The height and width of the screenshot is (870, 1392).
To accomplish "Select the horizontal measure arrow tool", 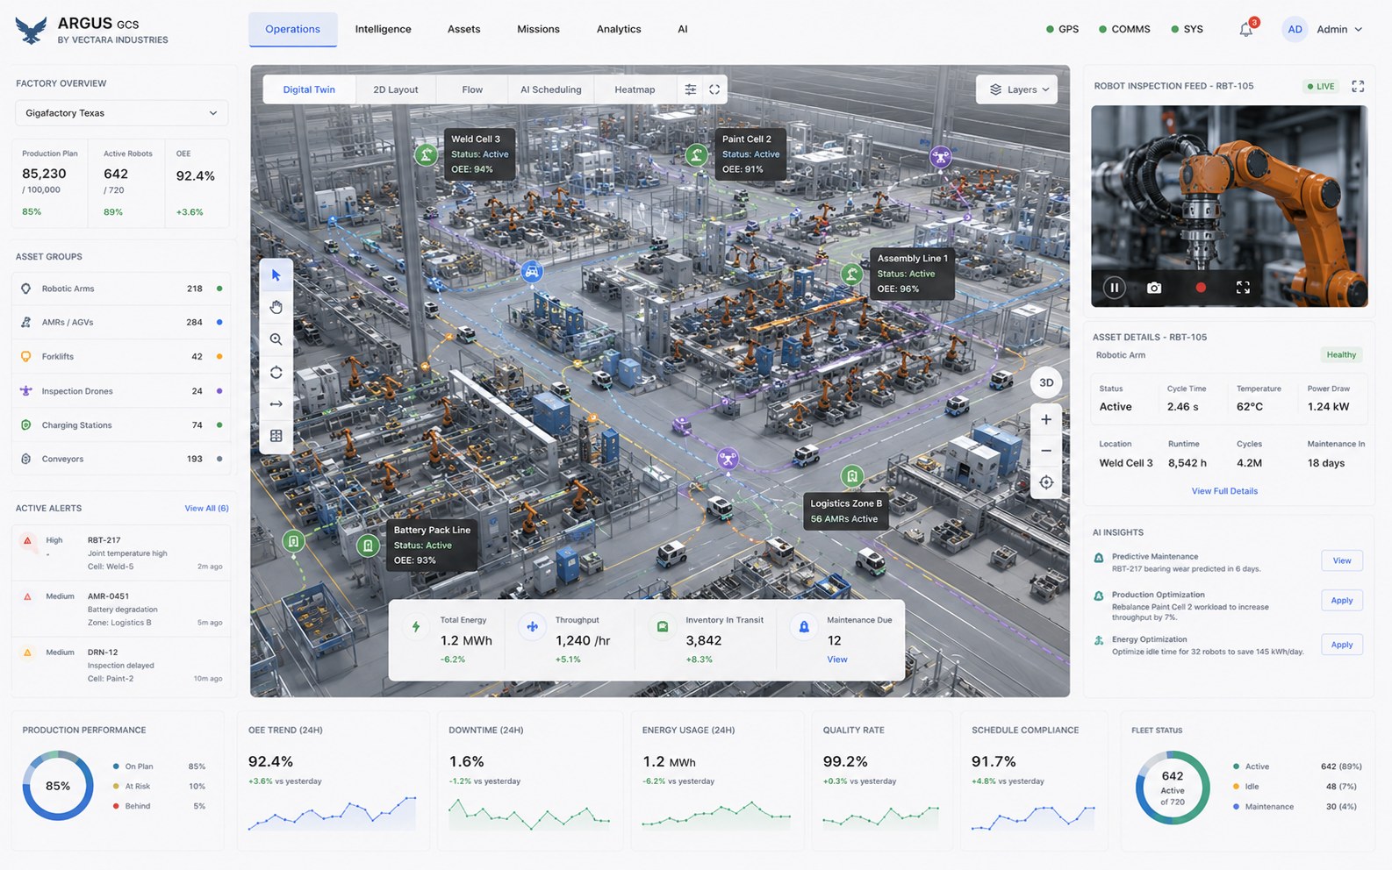I will click(x=276, y=404).
